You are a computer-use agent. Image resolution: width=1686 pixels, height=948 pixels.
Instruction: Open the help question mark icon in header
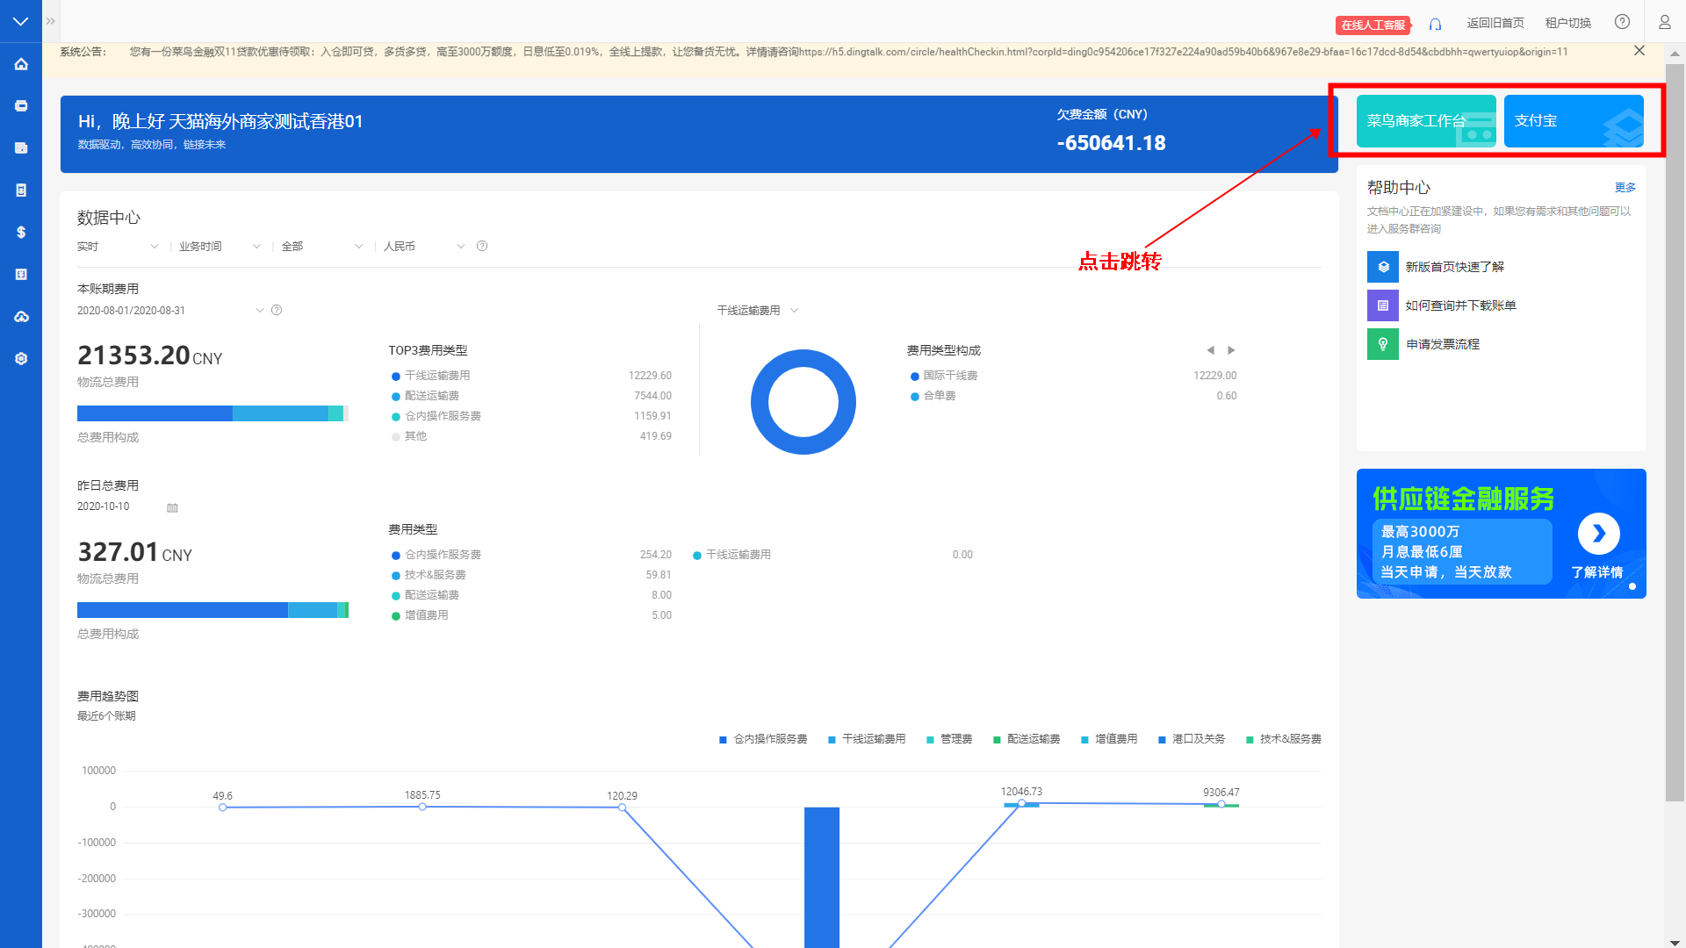(x=1622, y=22)
